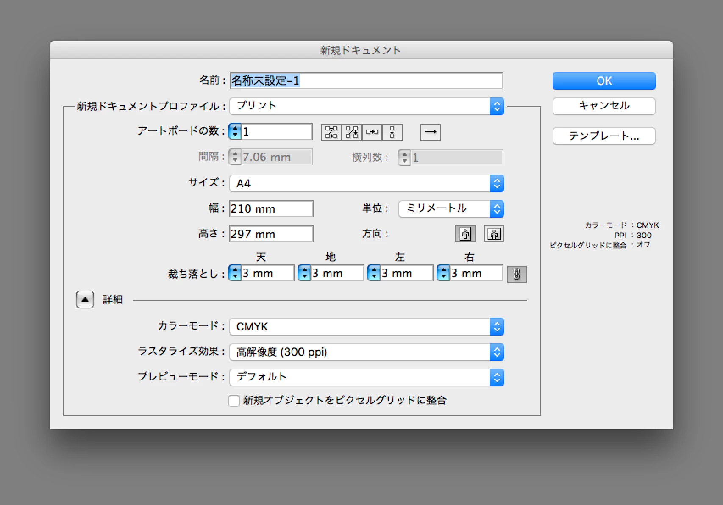723x505 pixels.
Task: Click the 左 bleed stepper arrows
Action: [374, 273]
